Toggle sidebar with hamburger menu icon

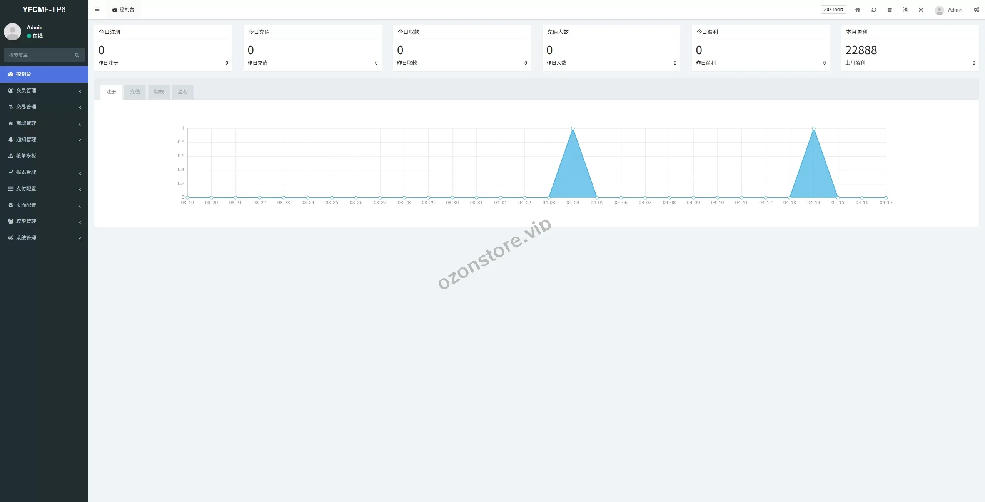point(97,10)
